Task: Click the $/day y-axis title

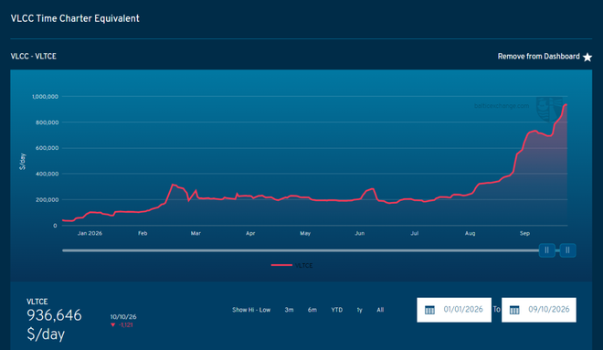Action: pyautogui.click(x=22, y=161)
